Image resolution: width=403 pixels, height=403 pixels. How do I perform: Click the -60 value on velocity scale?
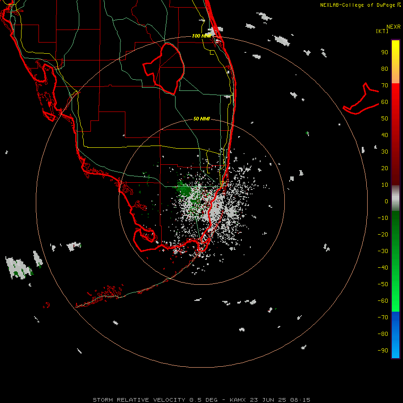(383, 301)
